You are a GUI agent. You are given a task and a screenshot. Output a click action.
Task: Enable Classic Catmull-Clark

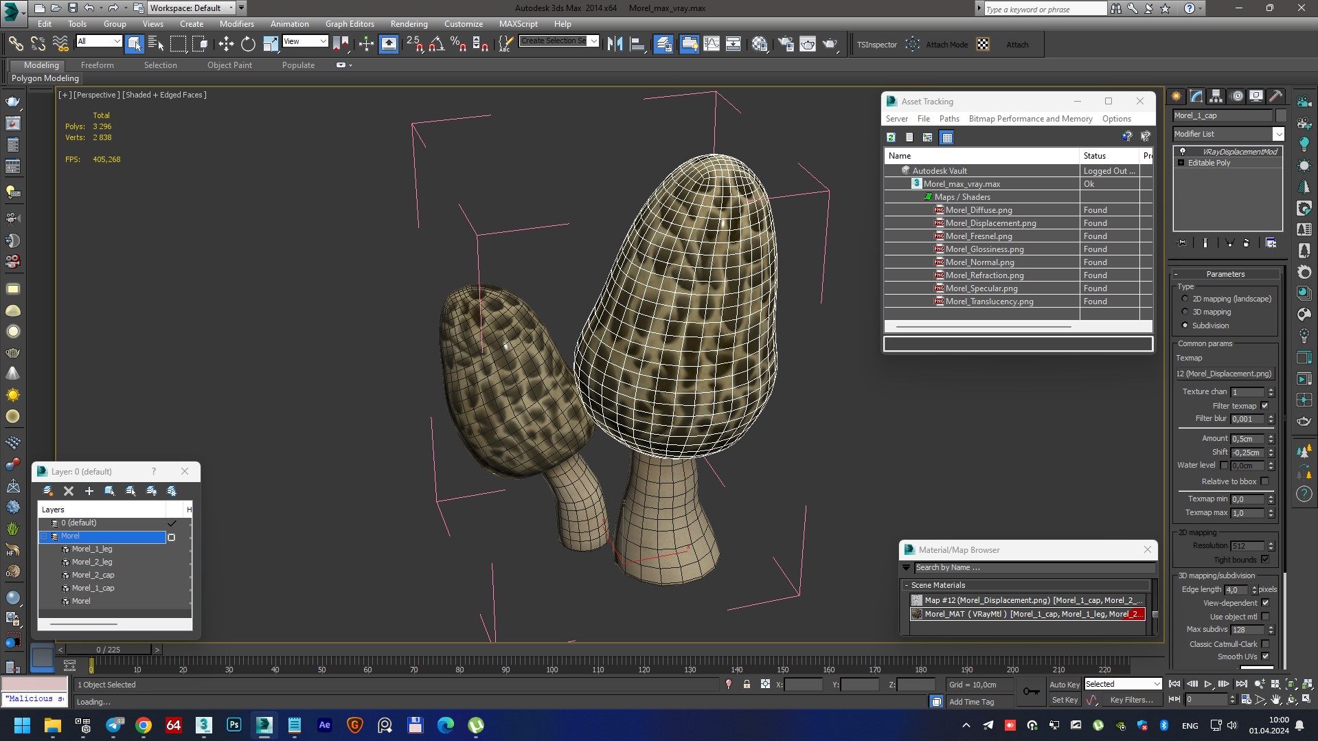(x=1265, y=644)
